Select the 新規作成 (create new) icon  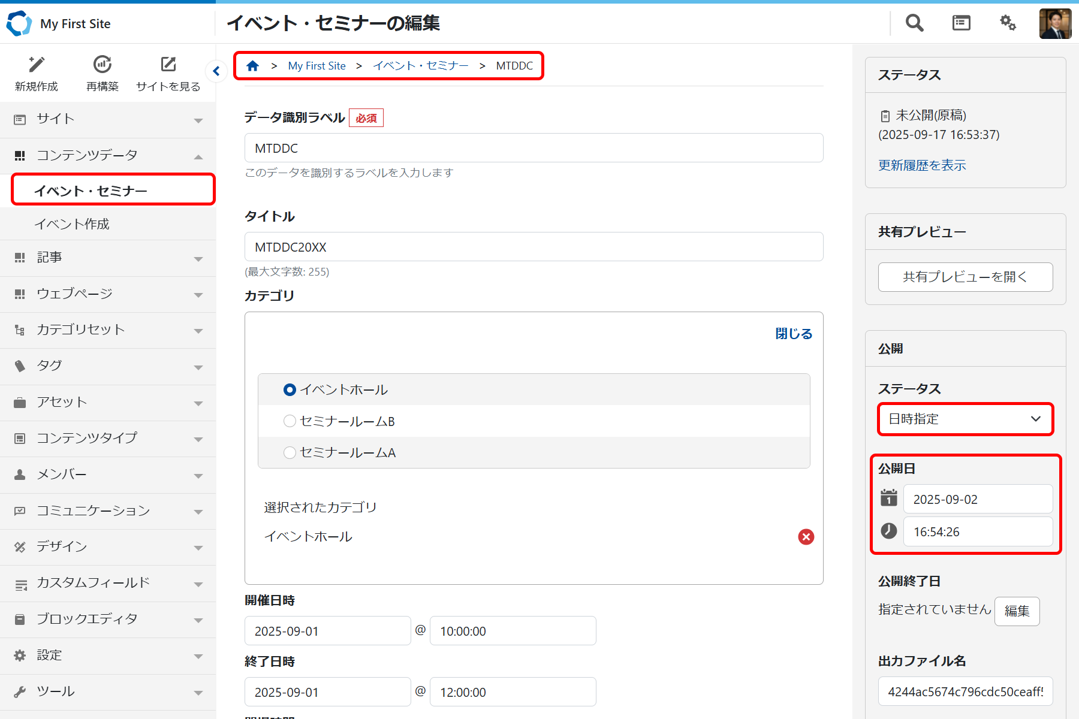pos(36,64)
